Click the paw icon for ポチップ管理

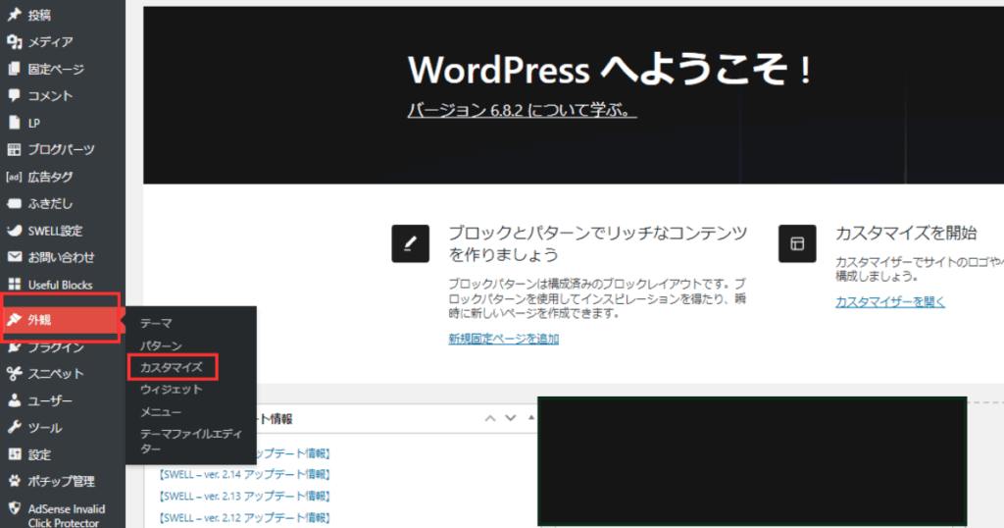[14, 482]
